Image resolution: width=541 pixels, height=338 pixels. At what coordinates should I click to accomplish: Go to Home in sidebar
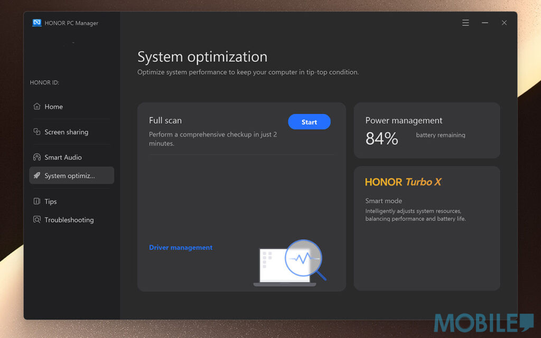(71, 107)
